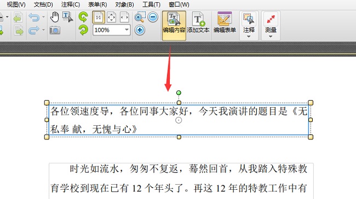Toggle the 1:1 actual size view
This screenshot has height=199, width=356.
[99, 17]
